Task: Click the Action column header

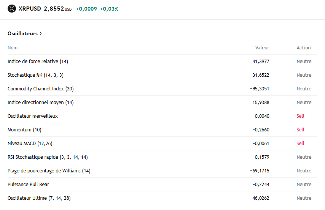Action: [x=303, y=47]
